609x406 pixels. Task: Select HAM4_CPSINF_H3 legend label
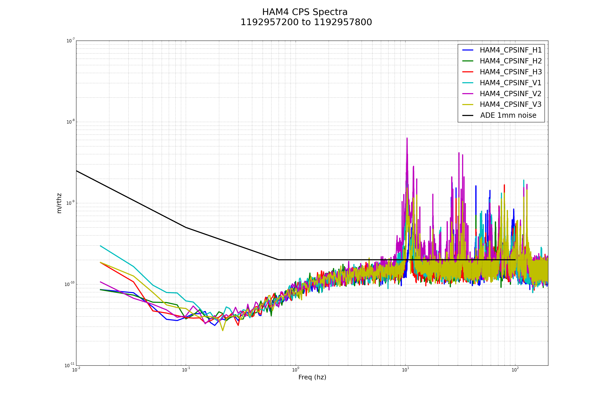[511, 72]
